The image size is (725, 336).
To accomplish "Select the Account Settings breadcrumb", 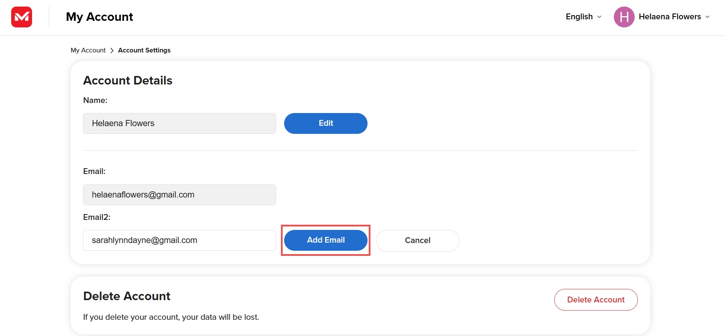I will (x=144, y=51).
